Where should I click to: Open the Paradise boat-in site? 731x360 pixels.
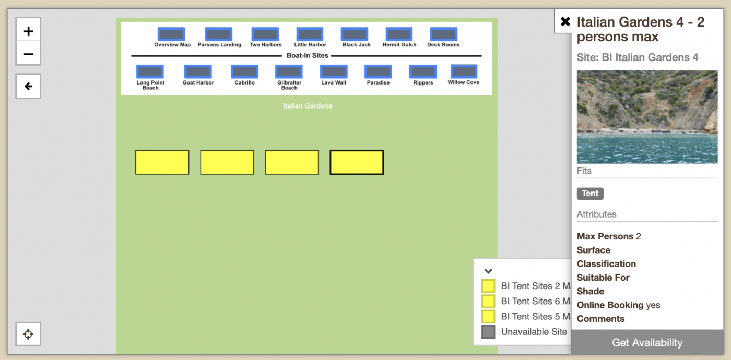[378, 71]
